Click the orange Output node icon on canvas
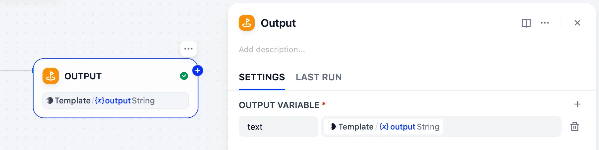This screenshot has width=599, height=150. pyautogui.click(x=51, y=76)
